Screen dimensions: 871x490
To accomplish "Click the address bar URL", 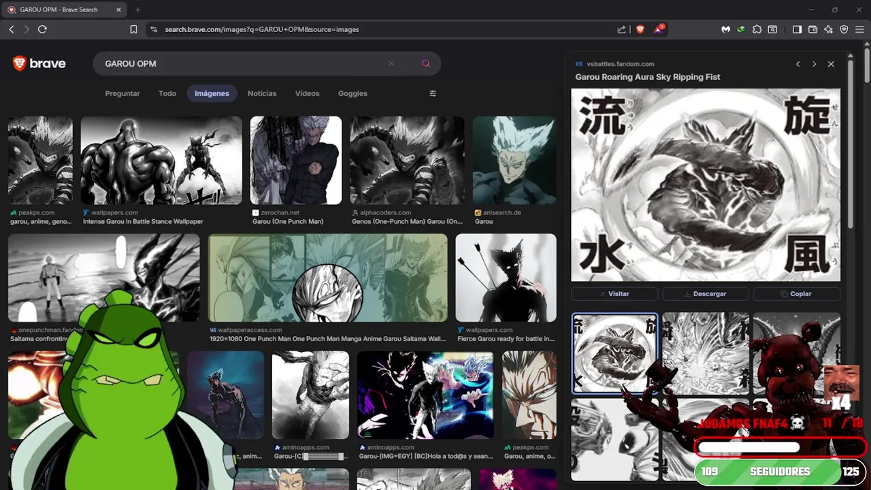I will [x=262, y=29].
